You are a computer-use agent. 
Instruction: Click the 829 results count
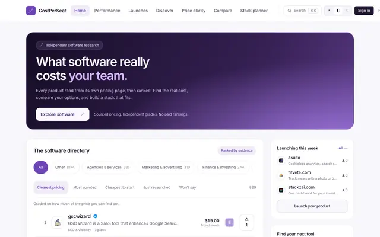click(x=252, y=187)
